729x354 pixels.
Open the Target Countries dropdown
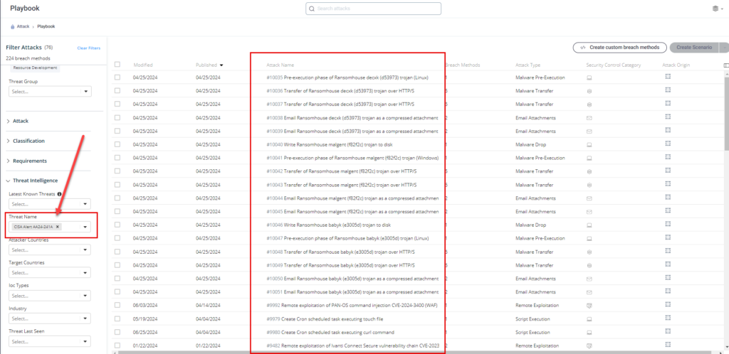50,272
